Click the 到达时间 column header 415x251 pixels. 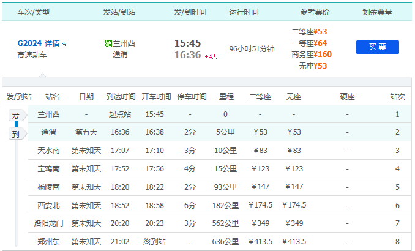tap(121, 96)
